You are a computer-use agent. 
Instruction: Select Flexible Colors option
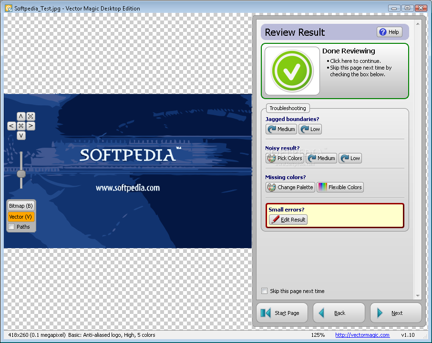point(340,187)
